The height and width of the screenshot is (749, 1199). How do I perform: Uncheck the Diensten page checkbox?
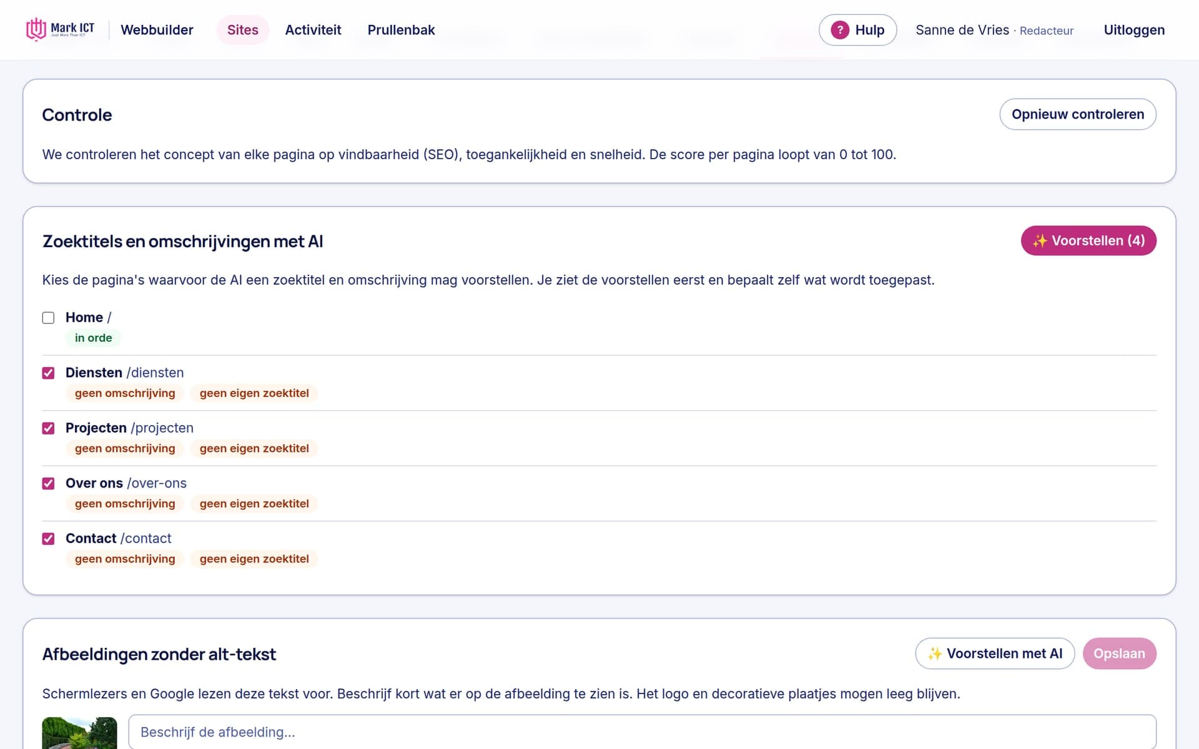point(48,373)
